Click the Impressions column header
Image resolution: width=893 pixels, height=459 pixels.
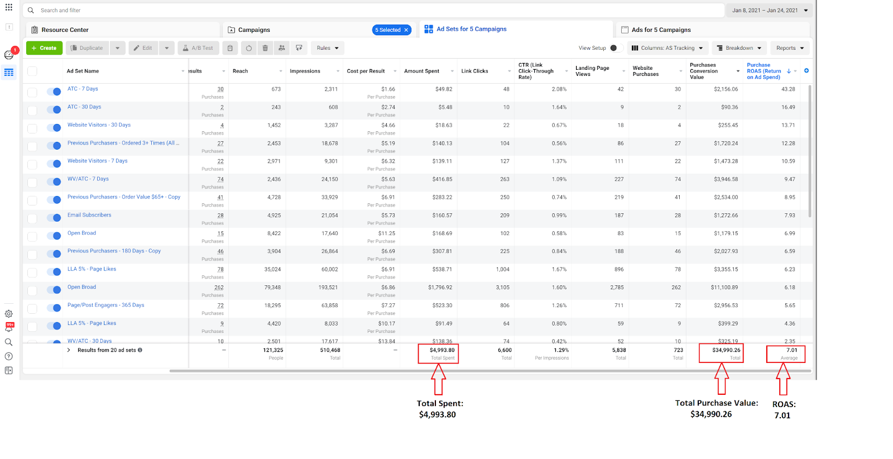[x=305, y=71]
